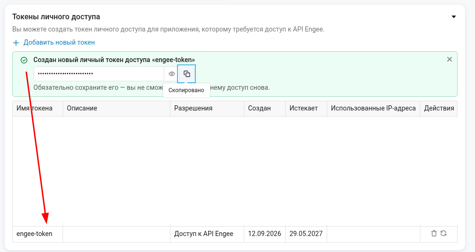The width and height of the screenshot is (475, 252).
Task: Click the plus icon to add token
Action: [x=16, y=43]
